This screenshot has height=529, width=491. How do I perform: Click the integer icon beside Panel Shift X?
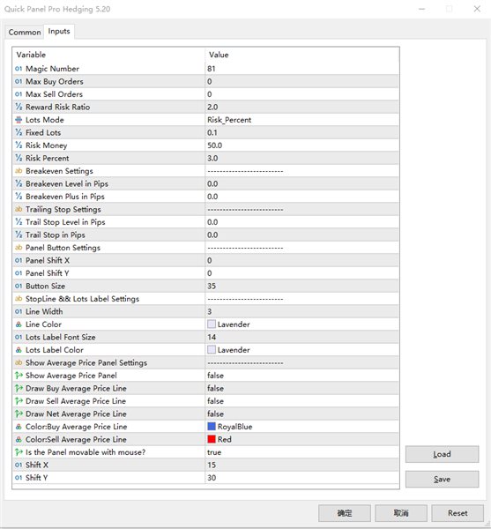point(19,260)
